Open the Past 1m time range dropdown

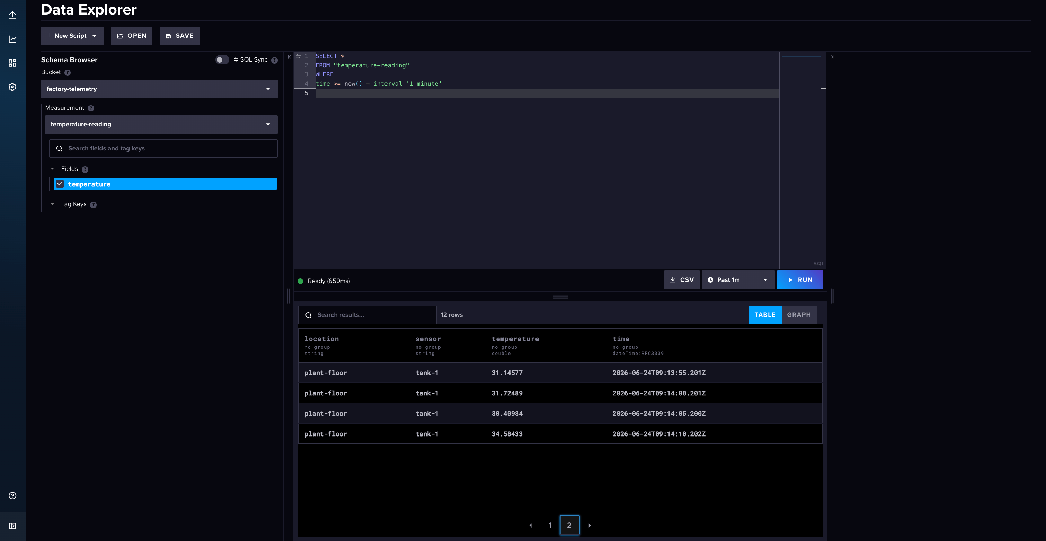pos(738,280)
